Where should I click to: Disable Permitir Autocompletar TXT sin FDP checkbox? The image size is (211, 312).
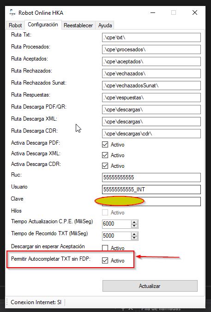(x=105, y=261)
